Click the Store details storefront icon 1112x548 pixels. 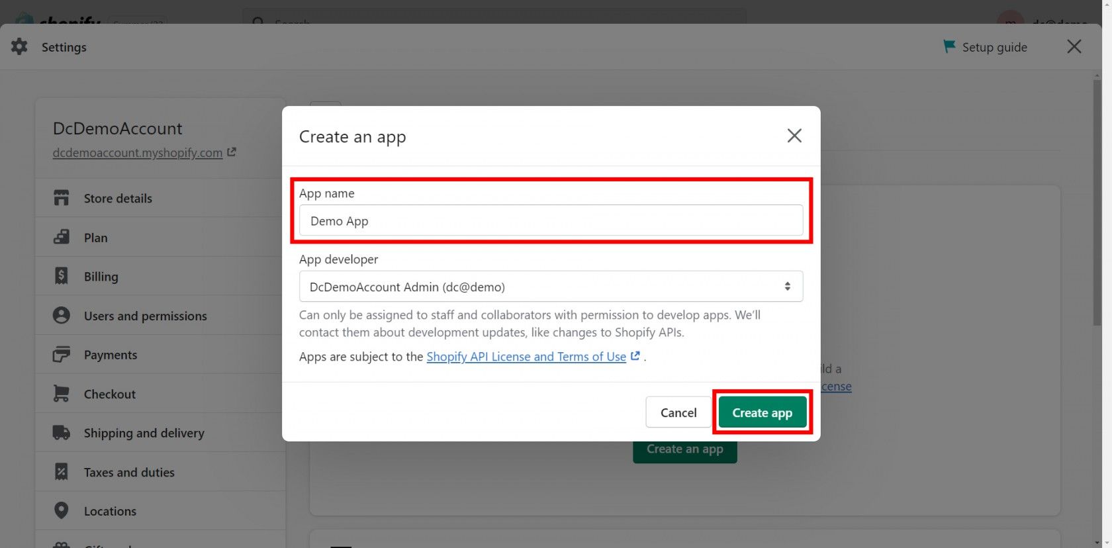click(61, 198)
